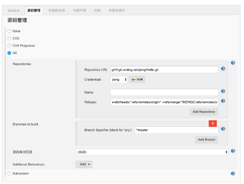The height and width of the screenshot is (184, 244).
Task: Click the Repository URL input field
Action: (164, 69)
